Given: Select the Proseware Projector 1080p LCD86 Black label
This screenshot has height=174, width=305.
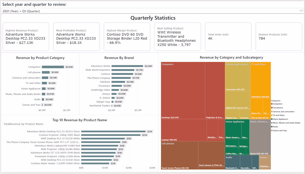Looking at the screenshot, I should coord(57,156).
